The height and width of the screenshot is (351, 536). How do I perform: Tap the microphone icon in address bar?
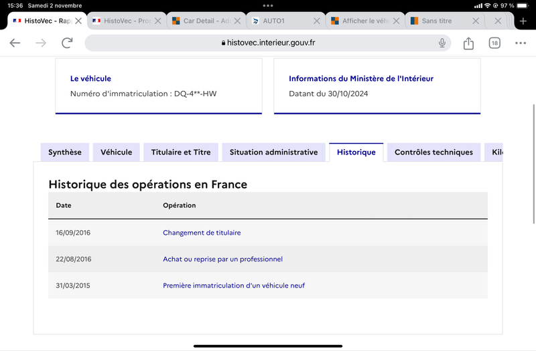pyautogui.click(x=442, y=43)
